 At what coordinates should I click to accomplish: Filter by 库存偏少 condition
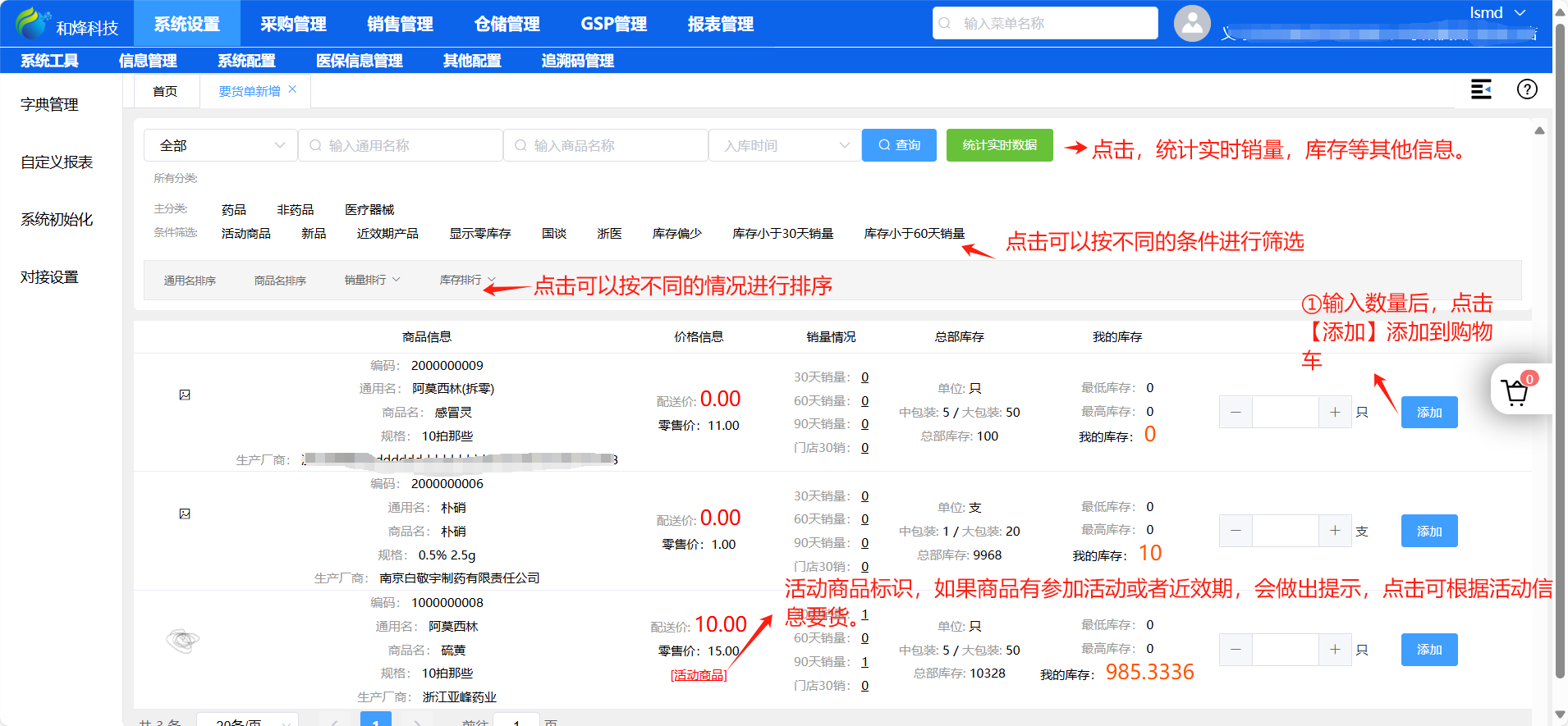point(677,234)
